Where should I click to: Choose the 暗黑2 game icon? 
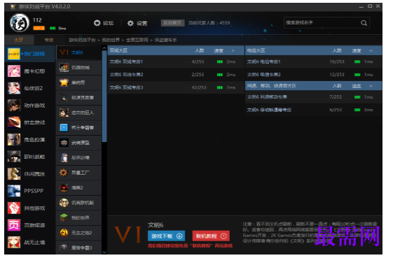pos(64,187)
